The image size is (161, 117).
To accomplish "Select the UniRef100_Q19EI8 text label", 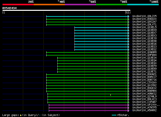I will click(x=144, y=38).
